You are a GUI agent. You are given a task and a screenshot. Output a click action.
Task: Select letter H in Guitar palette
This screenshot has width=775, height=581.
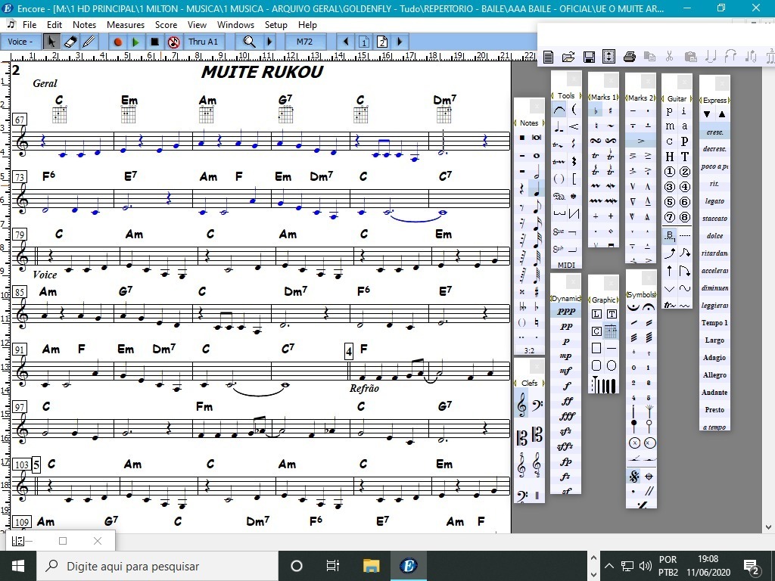pyautogui.click(x=669, y=157)
